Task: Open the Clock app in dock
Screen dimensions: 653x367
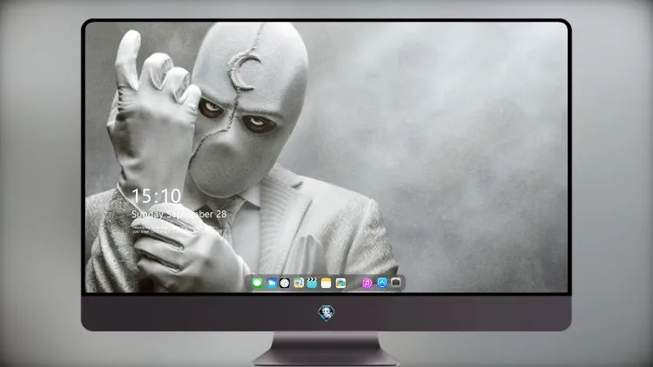Action: (x=285, y=283)
